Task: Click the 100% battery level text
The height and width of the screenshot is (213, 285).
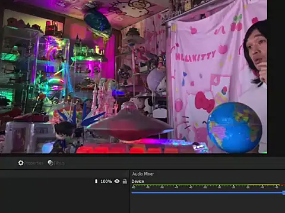Action: 106,181
